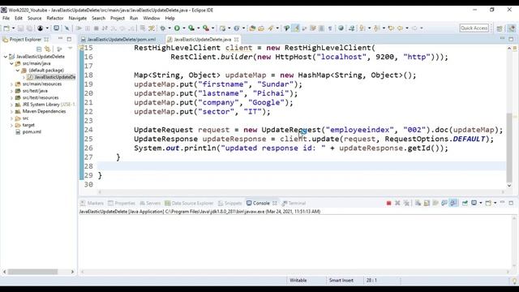The width and height of the screenshot is (519, 292).
Task: Click the Quick Access search field
Action: pos(474,28)
